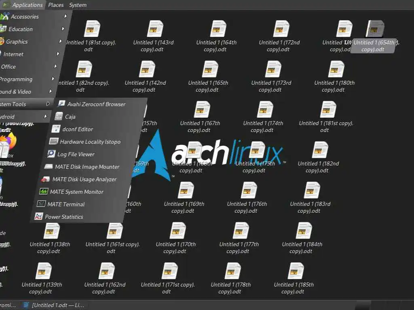Image resolution: width=414 pixels, height=310 pixels.
Task: Expand the Internet submenu arrow
Action: (x=58, y=54)
